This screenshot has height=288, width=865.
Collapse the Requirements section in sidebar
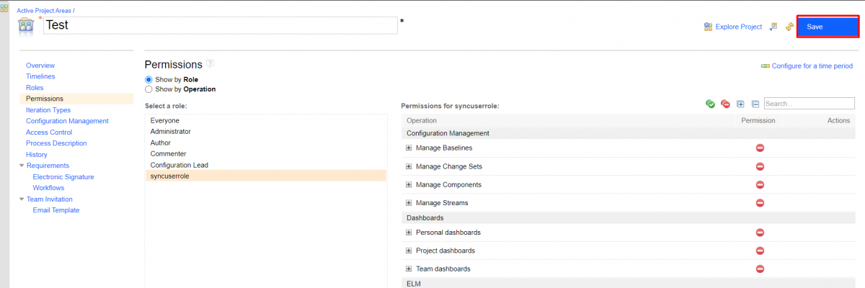pyautogui.click(x=22, y=166)
